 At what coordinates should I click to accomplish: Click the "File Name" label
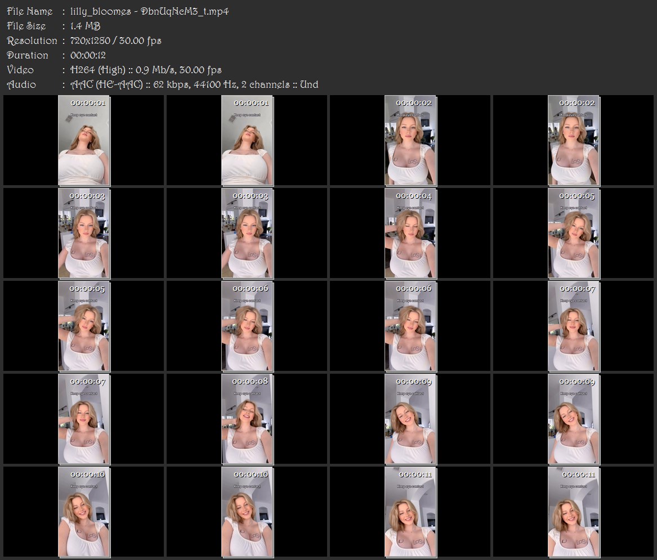(30, 11)
